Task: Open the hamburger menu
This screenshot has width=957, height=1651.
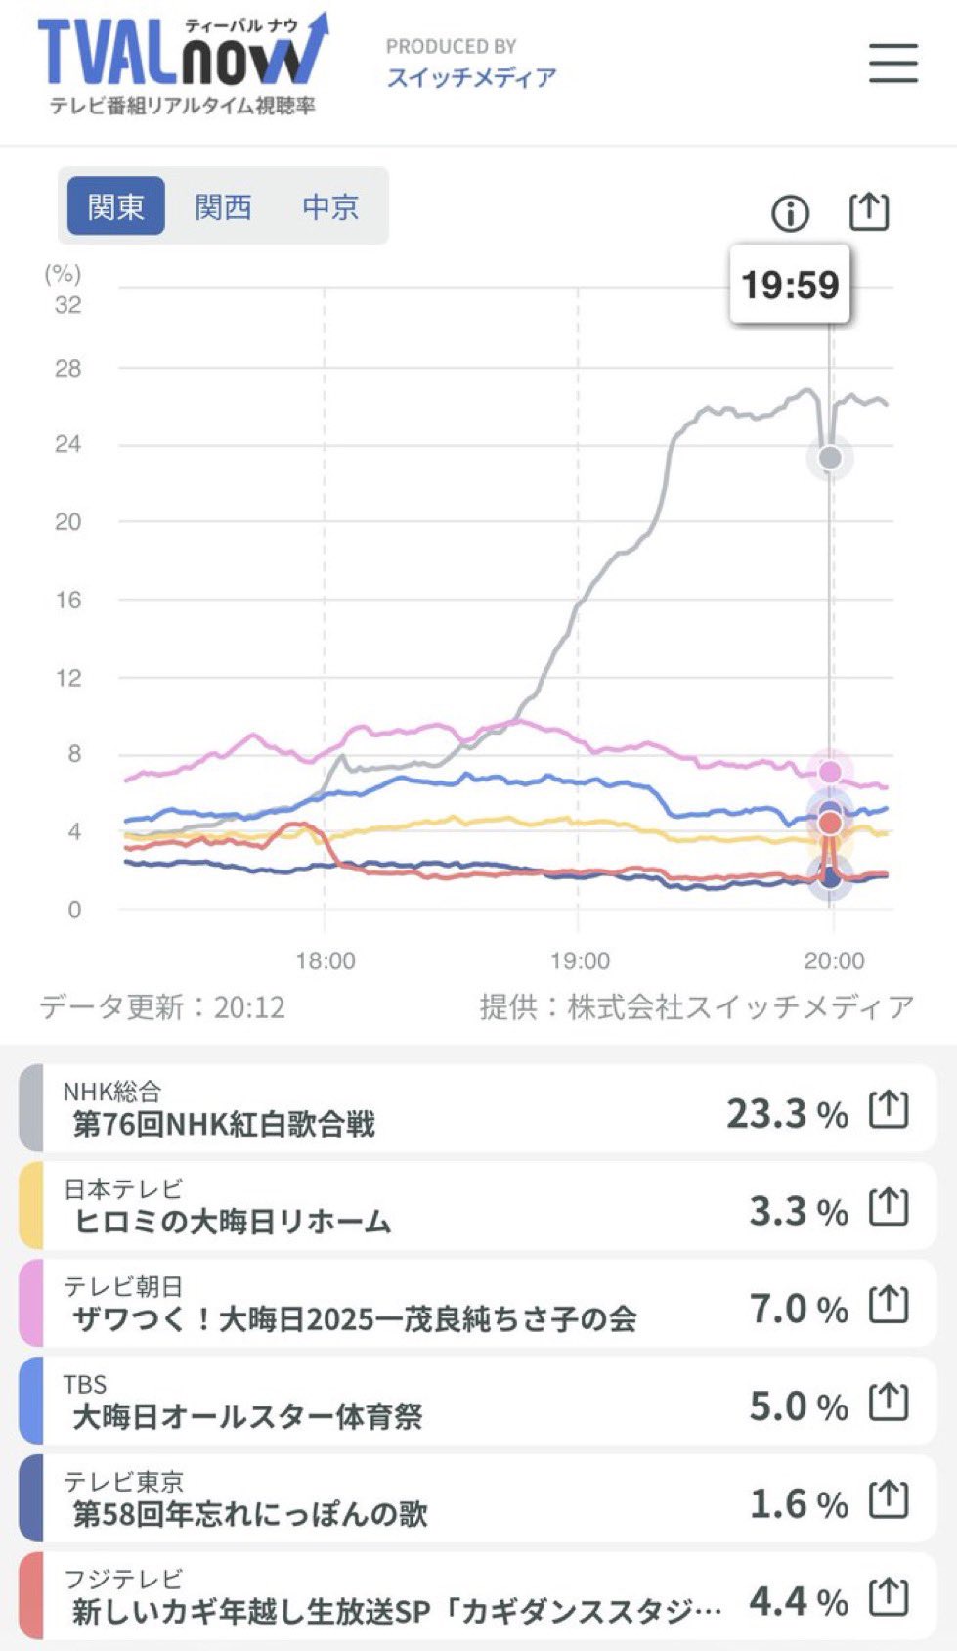Action: pos(893,64)
